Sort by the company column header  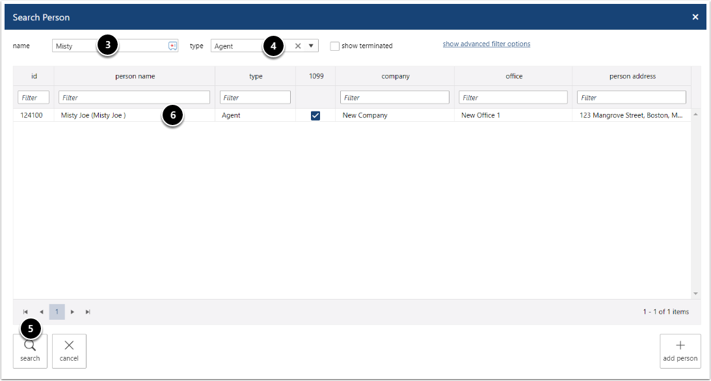coord(395,76)
